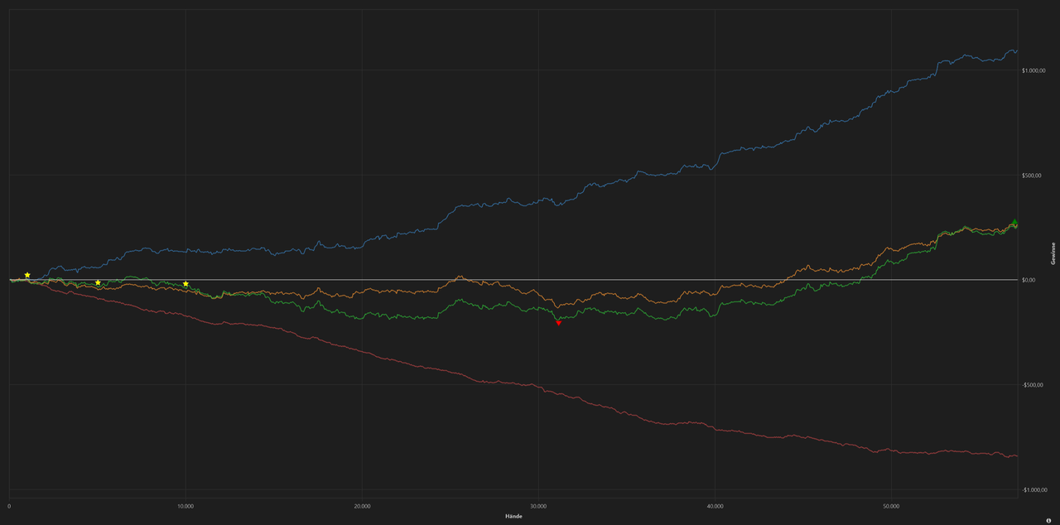The image size is (1060, 525).
Task: Click the "10.000" x-axis label
Action: tap(185, 505)
